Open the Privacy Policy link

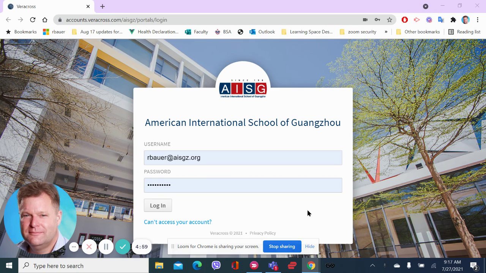[x=263, y=233]
